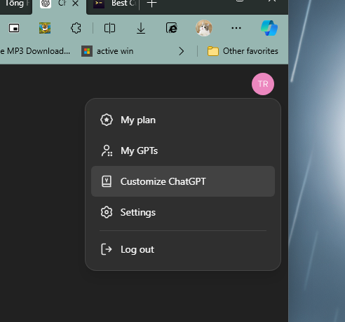Log out of ChatGPT
Image resolution: width=345 pixels, height=322 pixels.
183,249
